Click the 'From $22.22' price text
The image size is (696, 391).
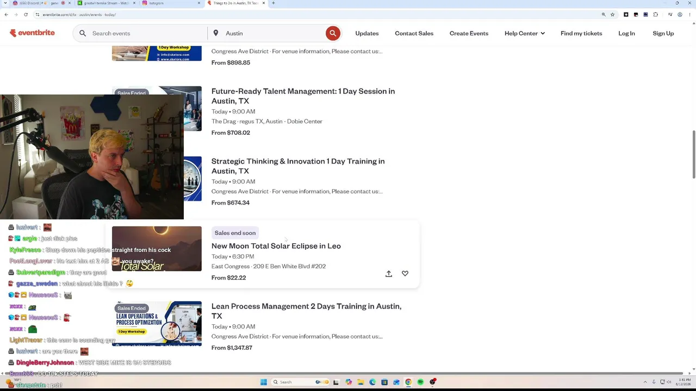pyautogui.click(x=228, y=278)
